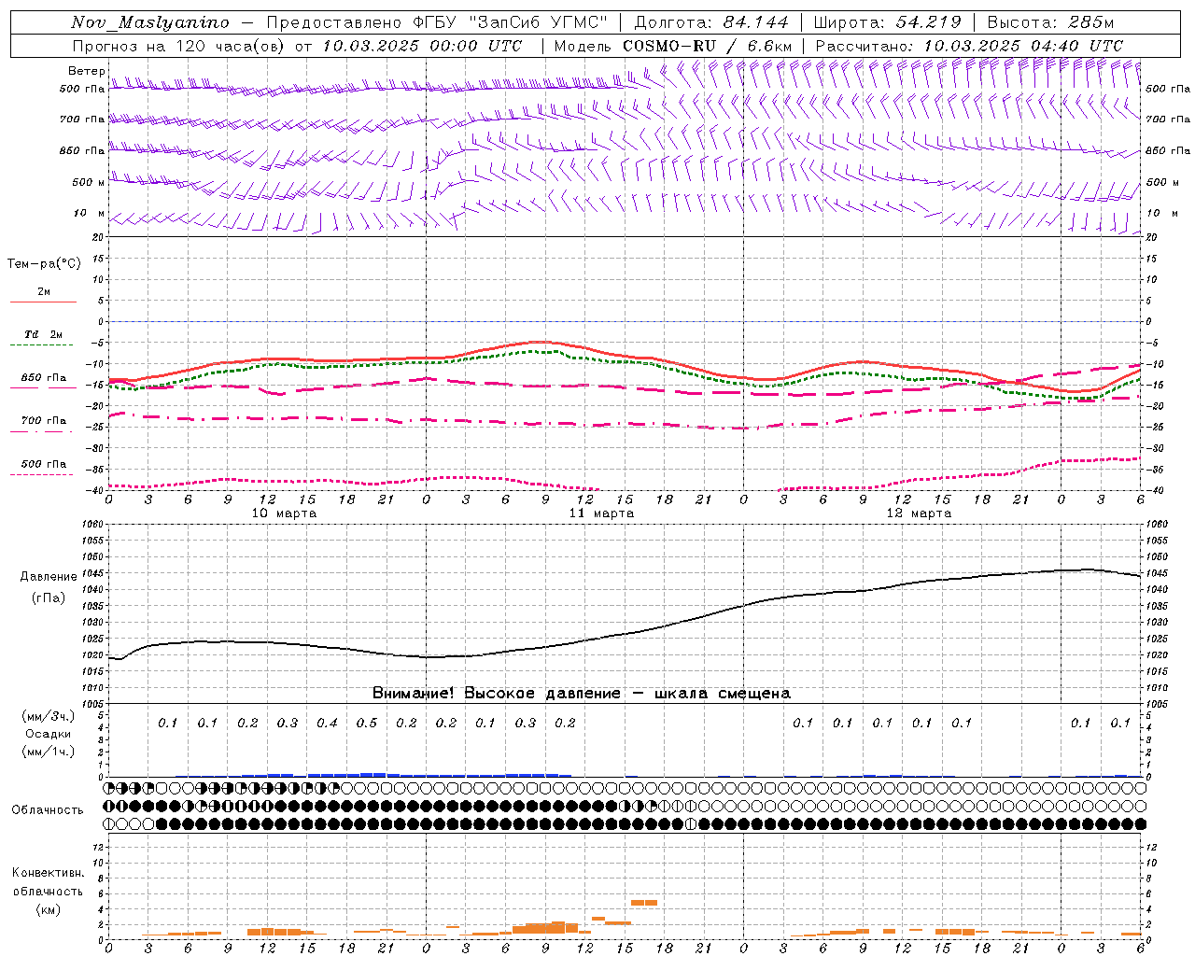Select the "Конвективн." convective cloud label

click(48, 873)
